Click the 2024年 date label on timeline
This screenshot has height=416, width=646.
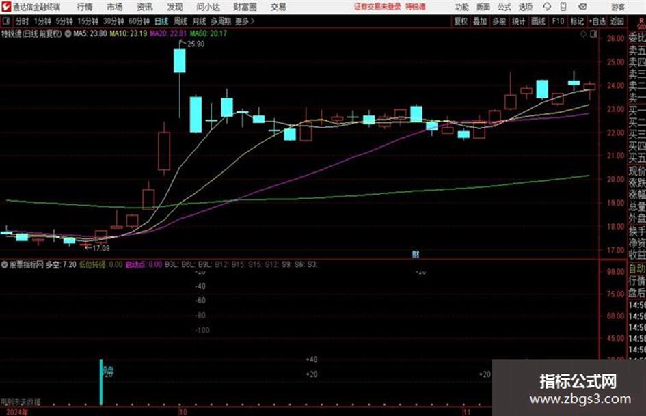click(x=17, y=413)
